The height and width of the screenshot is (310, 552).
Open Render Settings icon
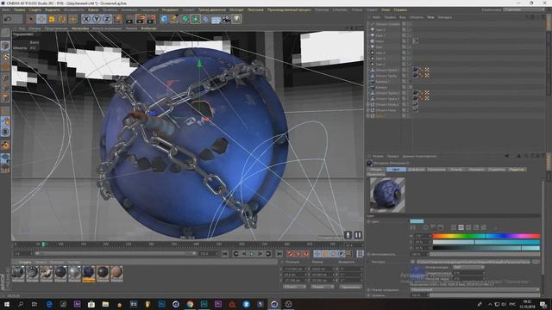coord(152,19)
